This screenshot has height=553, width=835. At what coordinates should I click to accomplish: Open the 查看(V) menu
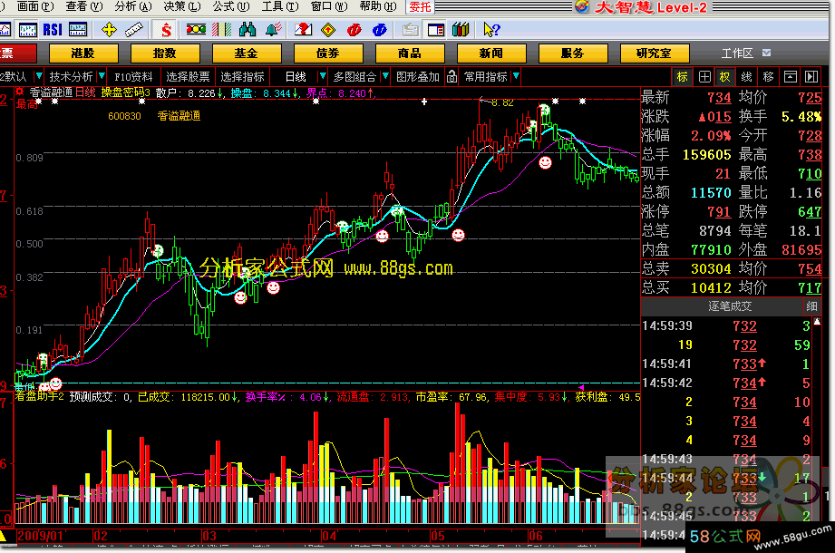[84, 6]
